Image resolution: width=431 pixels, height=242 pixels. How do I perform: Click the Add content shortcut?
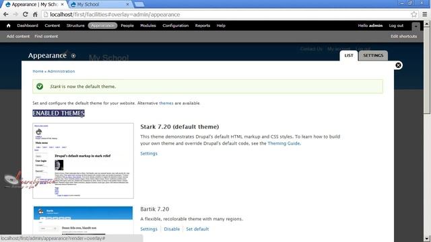point(18,36)
